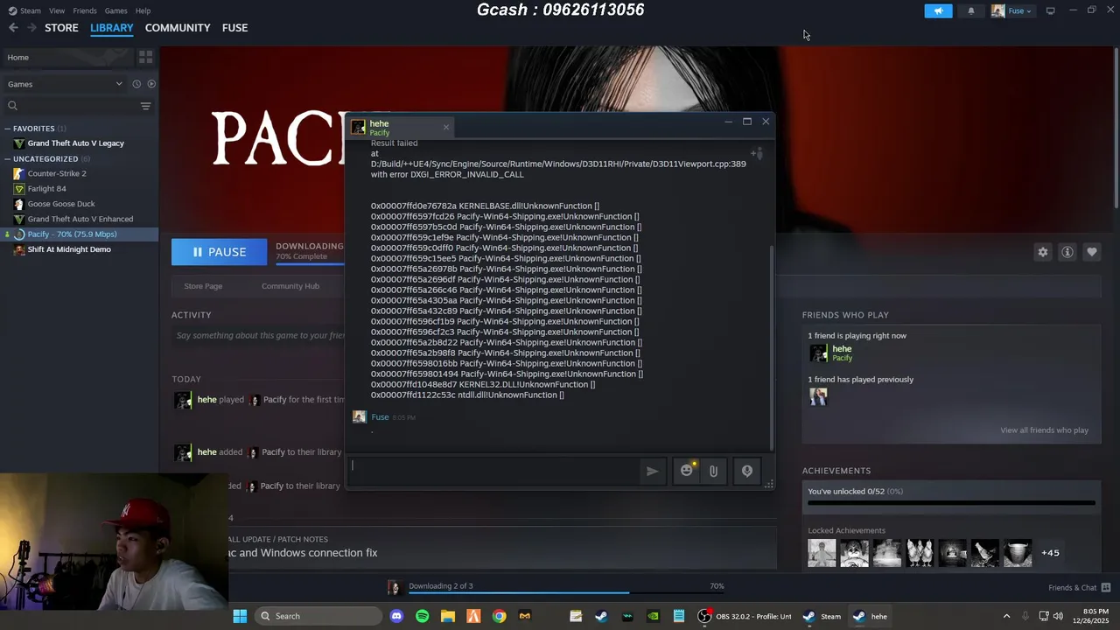Close the hehe chat tab

coord(445,127)
